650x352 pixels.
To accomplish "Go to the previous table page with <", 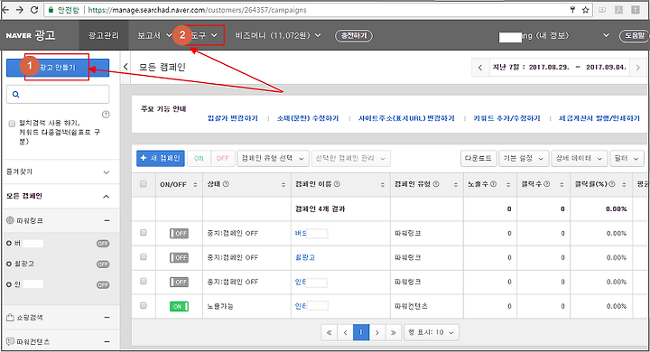I will point(345,332).
